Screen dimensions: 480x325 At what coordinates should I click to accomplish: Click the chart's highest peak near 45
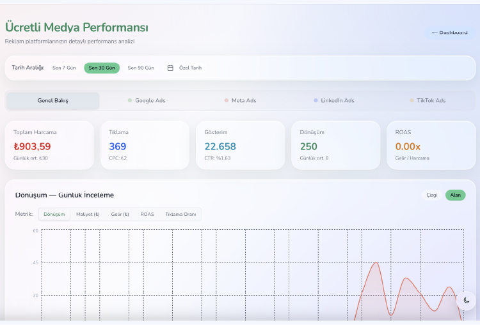click(376, 262)
